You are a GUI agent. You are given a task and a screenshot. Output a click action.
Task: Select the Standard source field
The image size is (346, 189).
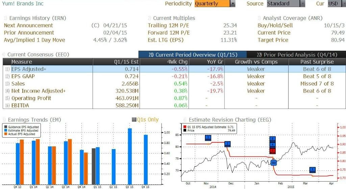click(x=283, y=3)
